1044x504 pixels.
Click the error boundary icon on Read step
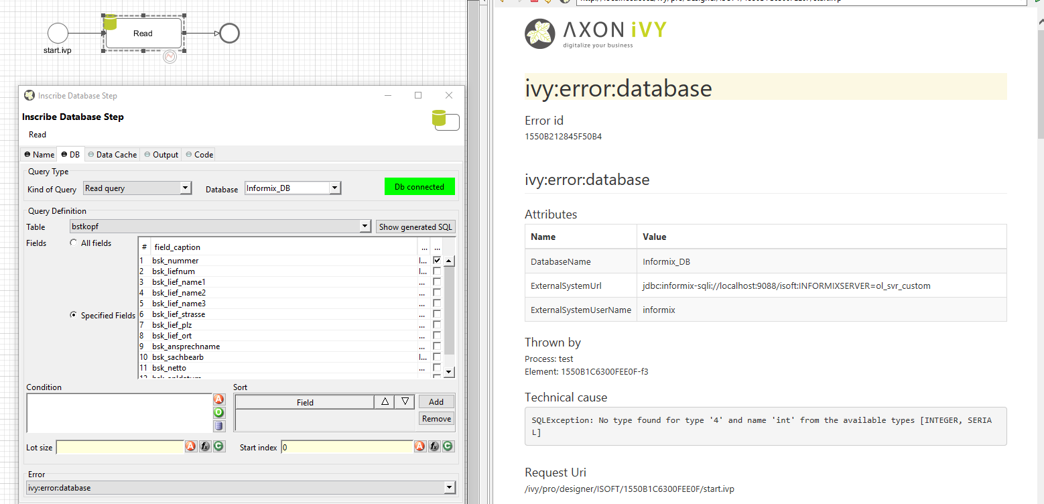click(x=170, y=57)
